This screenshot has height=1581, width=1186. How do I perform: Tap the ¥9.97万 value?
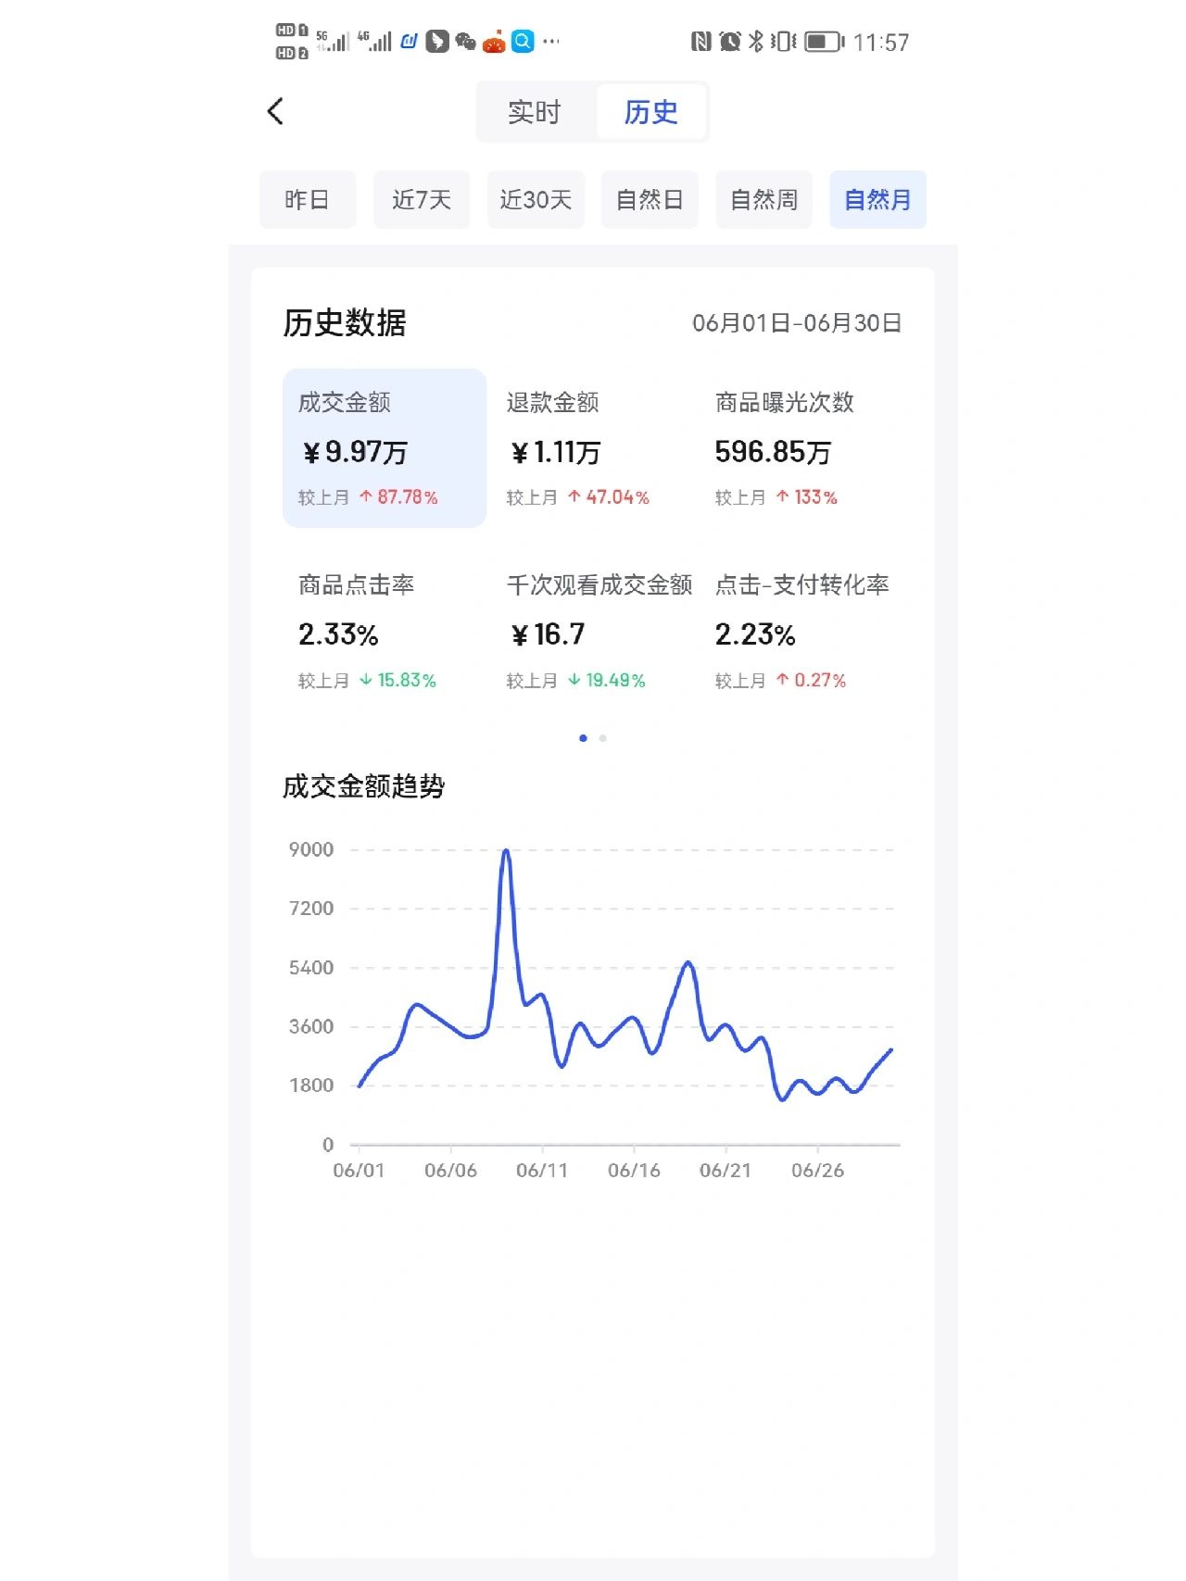coord(355,452)
